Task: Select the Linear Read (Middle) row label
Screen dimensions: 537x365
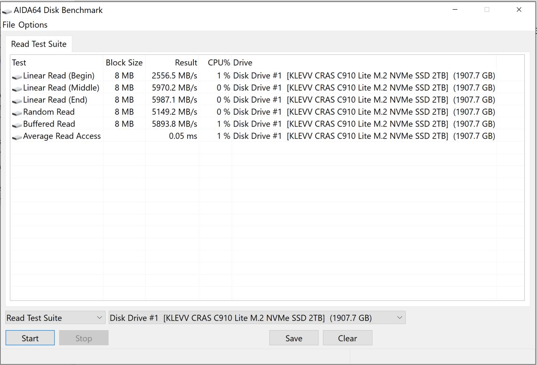Action: pos(61,88)
